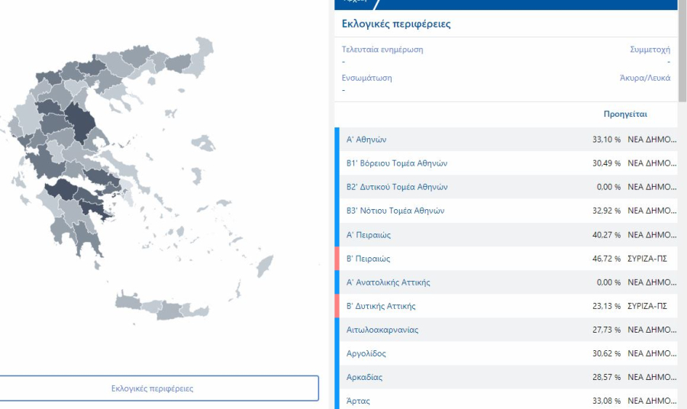Screen dimensions: 687x409
Task: Open the Αρκαδίας constituency results
Action: coord(364,377)
